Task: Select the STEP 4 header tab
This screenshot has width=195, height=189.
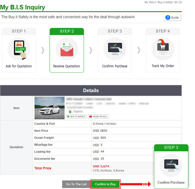Action: tap(163, 31)
